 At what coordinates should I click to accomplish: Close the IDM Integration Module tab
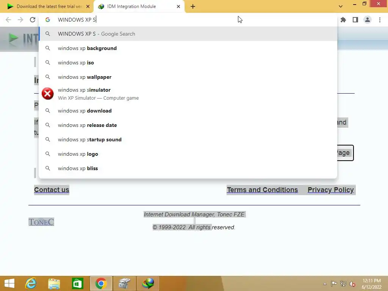pyautogui.click(x=178, y=6)
